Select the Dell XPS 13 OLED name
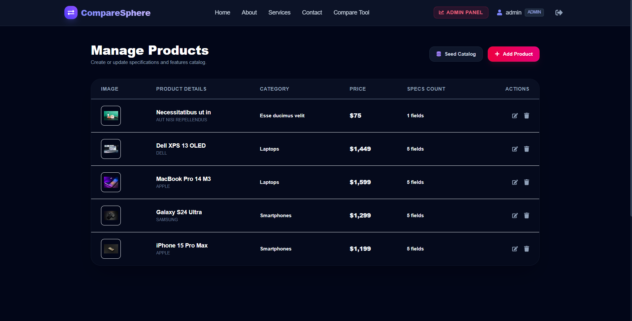This screenshot has width=632, height=321. [x=181, y=146]
